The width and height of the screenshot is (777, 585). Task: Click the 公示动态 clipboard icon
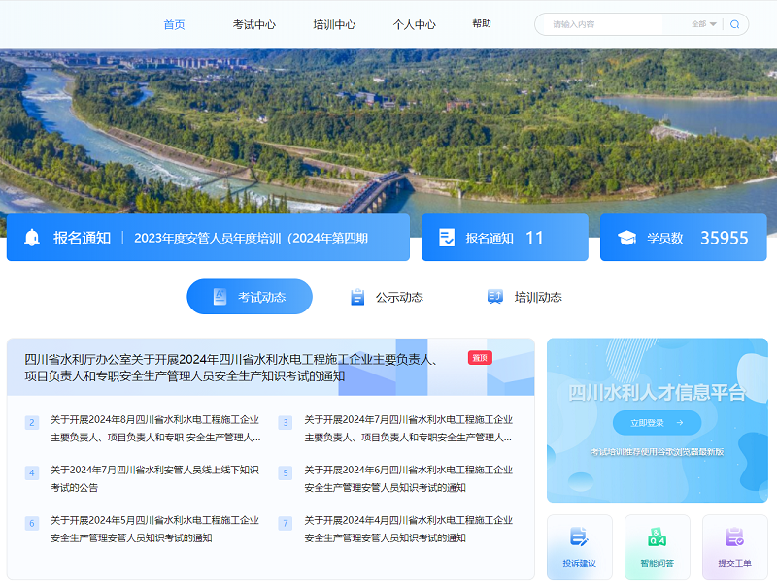tap(357, 297)
